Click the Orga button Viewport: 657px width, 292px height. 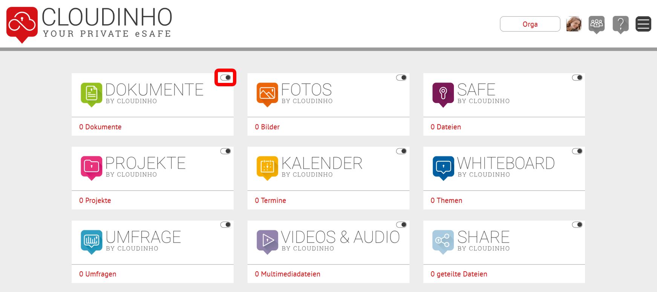pyautogui.click(x=530, y=24)
